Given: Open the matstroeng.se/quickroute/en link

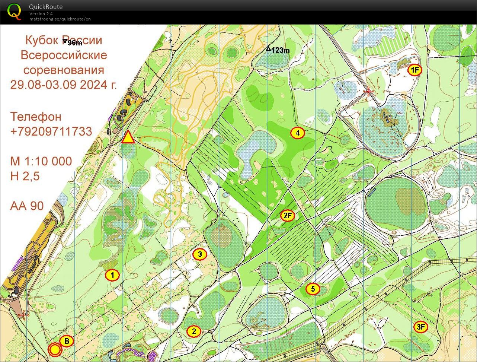Looking at the screenshot, I should (60, 19).
